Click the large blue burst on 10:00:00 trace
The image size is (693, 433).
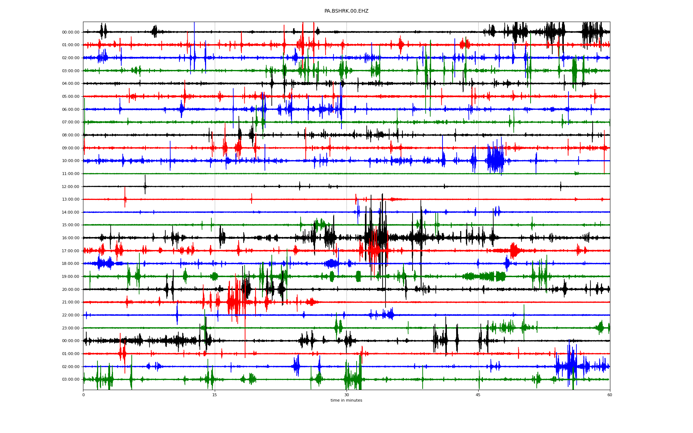(495, 161)
